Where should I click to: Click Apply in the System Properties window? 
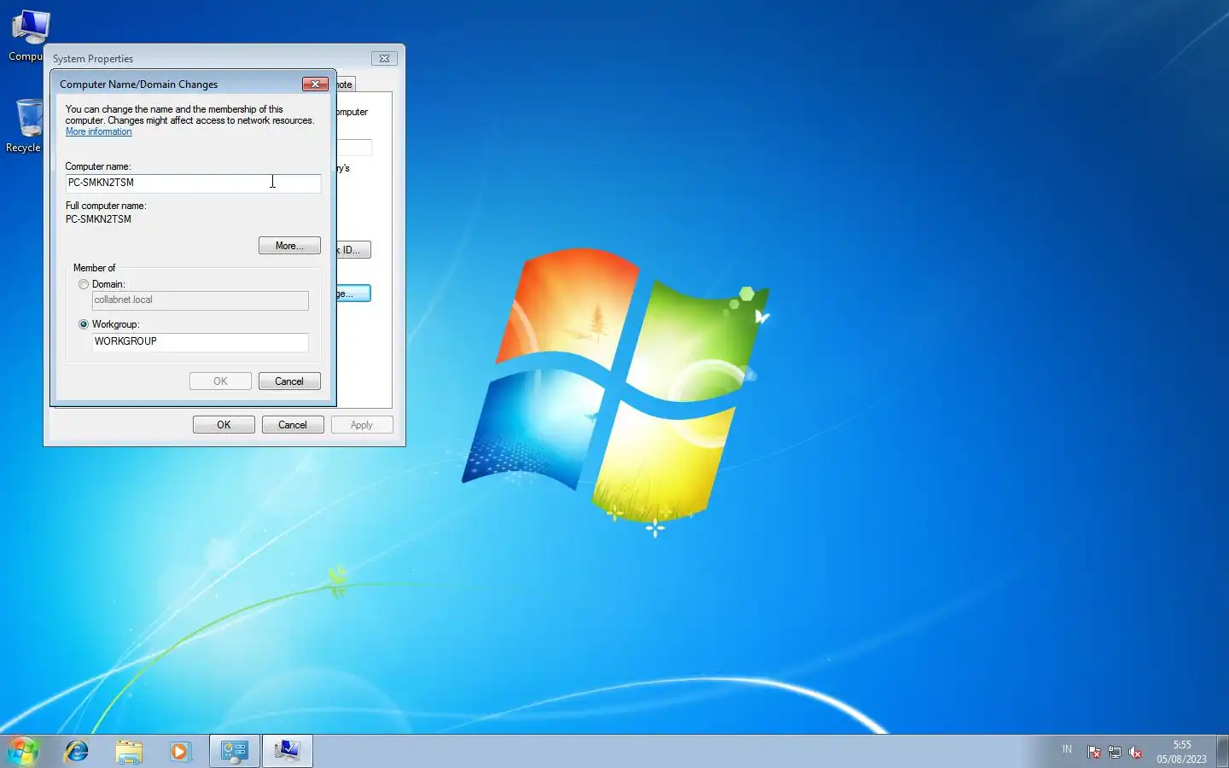coord(362,425)
